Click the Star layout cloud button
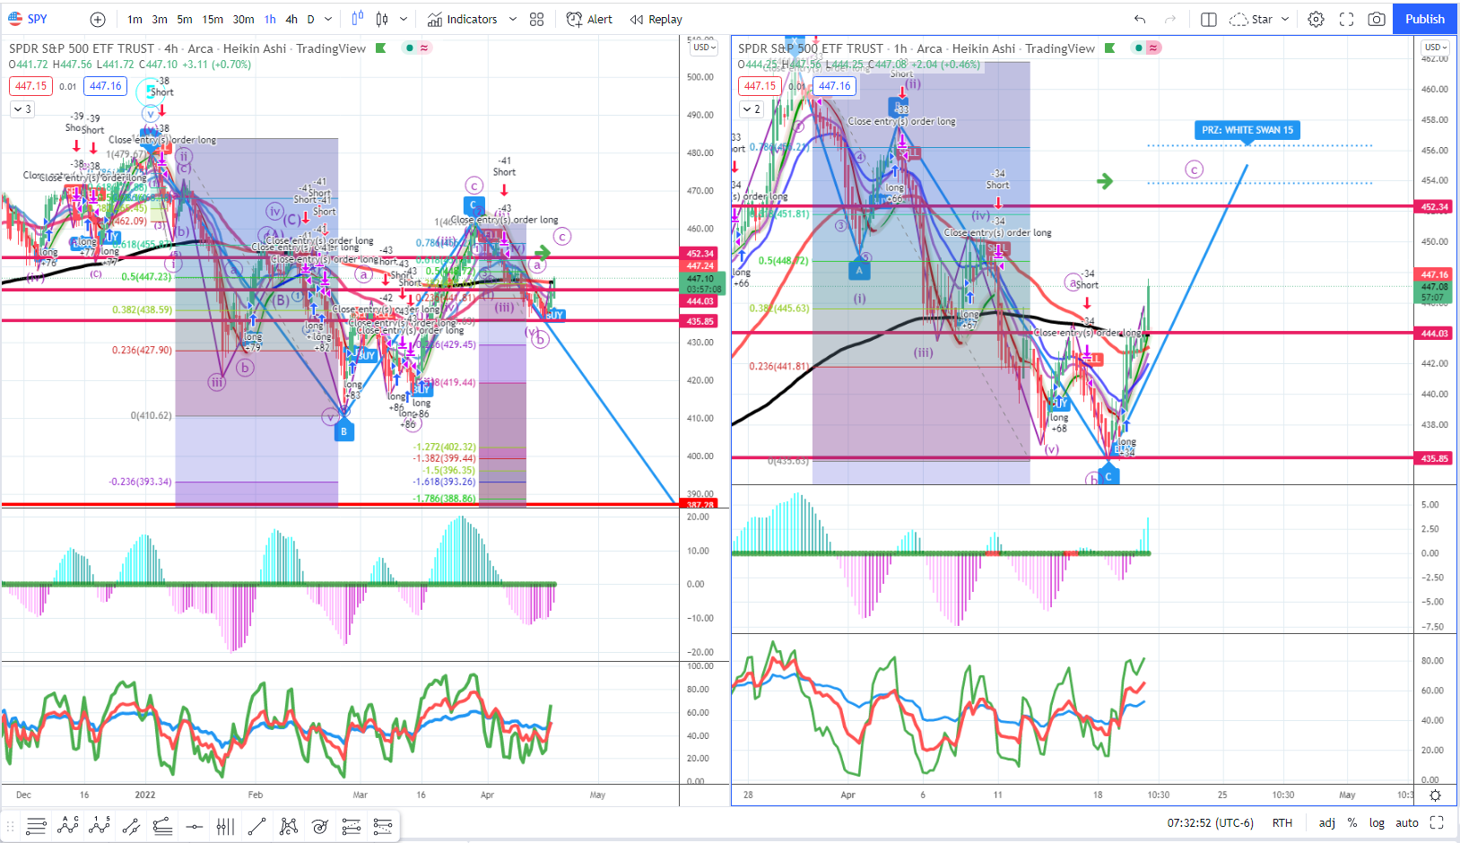1460x843 pixels. pyautogui.click(x=1251, y=20)
